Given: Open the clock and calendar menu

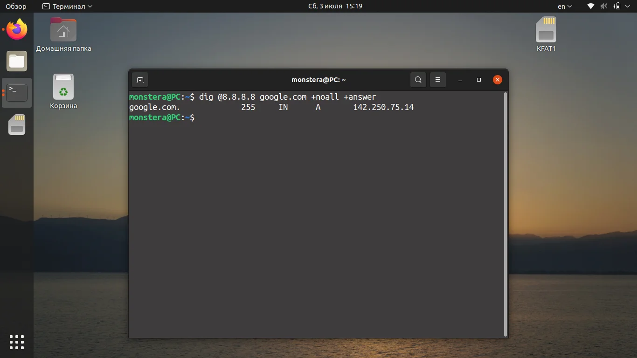Looking at the screenshot, I should pyautogui.click(x=334, y=6).
